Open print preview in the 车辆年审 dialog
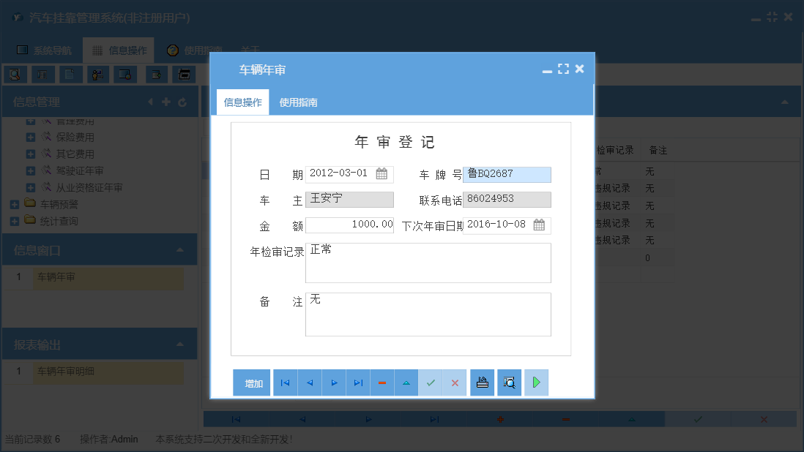804x452 pixels. (509, 383)
